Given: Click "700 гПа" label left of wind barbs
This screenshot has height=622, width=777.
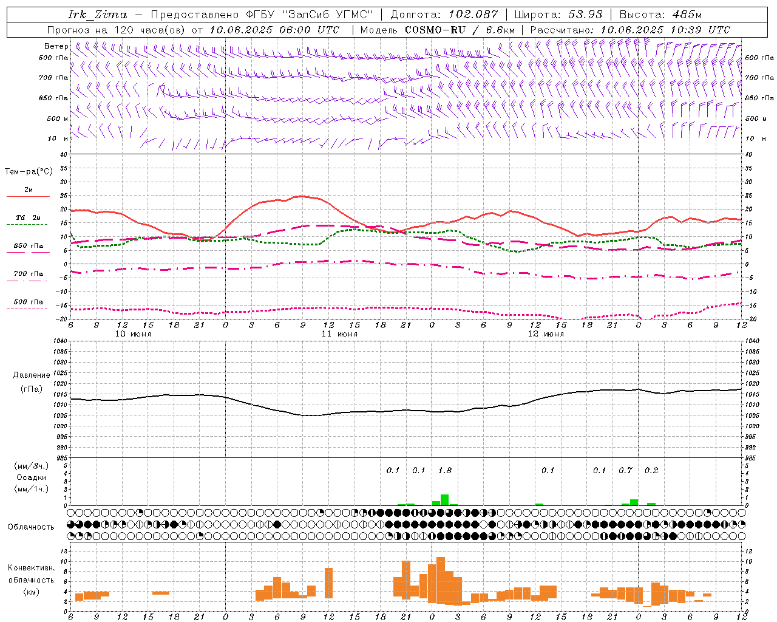Looking at the screenshot, I should (x=53, y=78).
